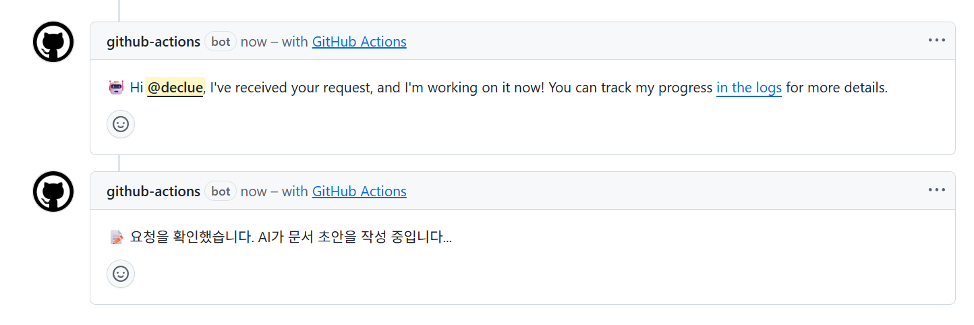Click the github-actions author name on the first comment
This screenshot has width=974, height=325.
click(153, 42)
